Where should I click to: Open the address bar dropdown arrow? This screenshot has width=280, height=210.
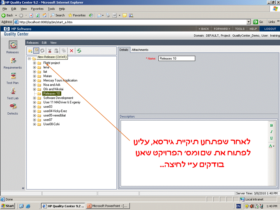click(249, 22)
